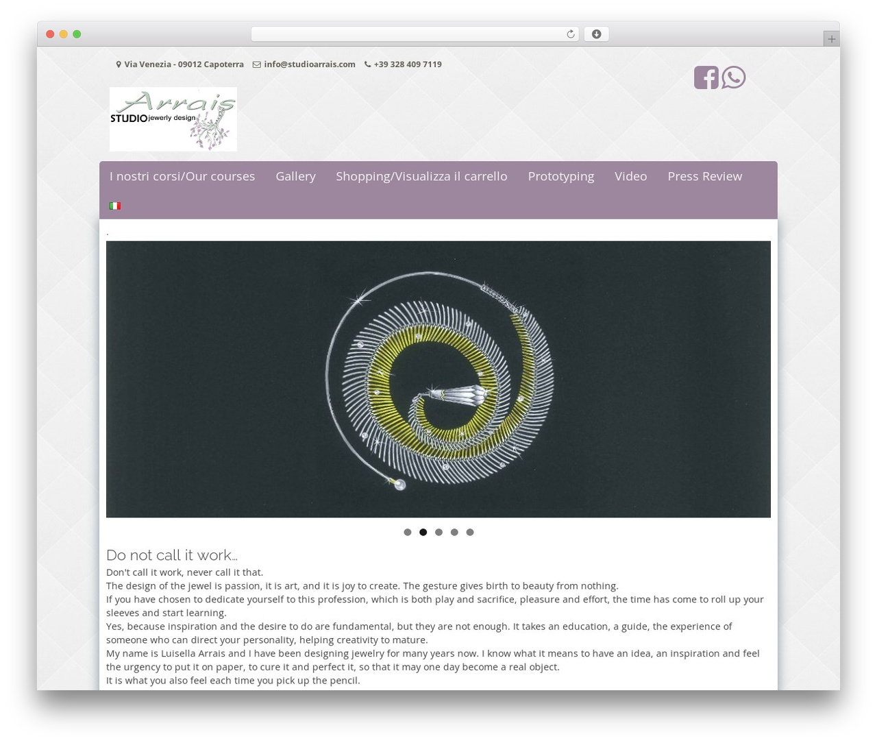The image size is (877, 743).
Task: Click the line 'Don't call it work, never call it that.'
Action: 184,572
